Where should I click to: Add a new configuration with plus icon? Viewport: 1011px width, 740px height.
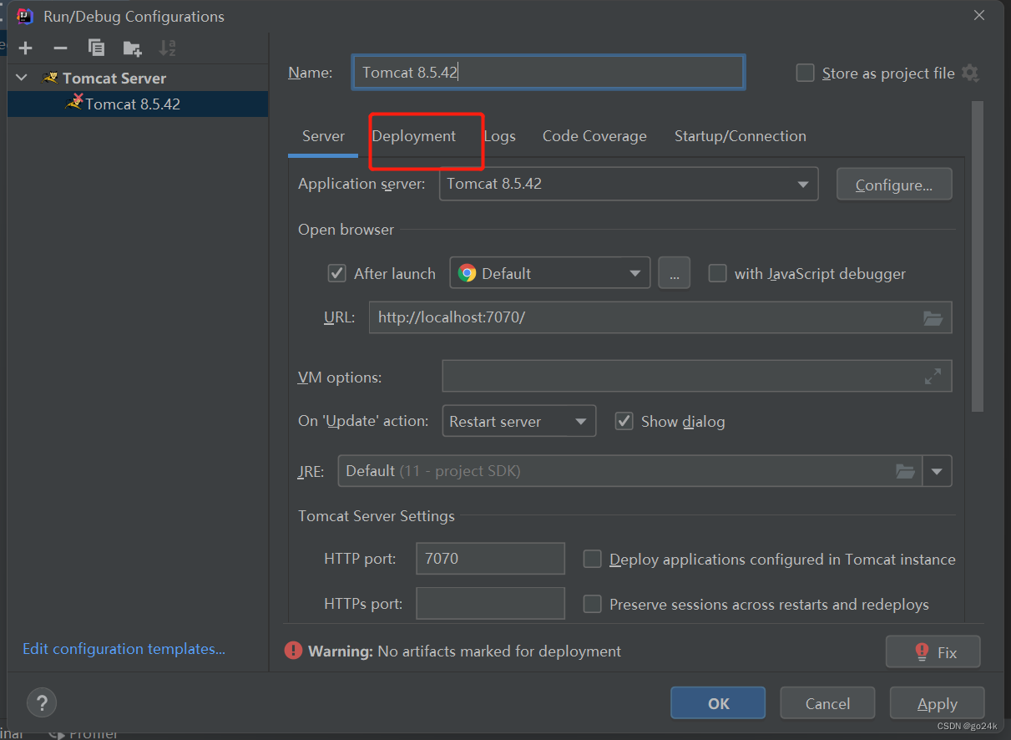(25, 48)
